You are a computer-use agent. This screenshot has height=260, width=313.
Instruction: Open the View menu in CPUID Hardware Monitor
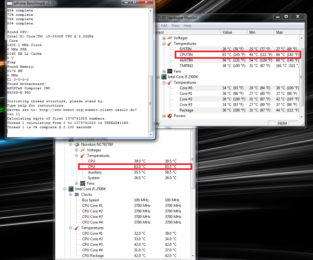(175, 26)
